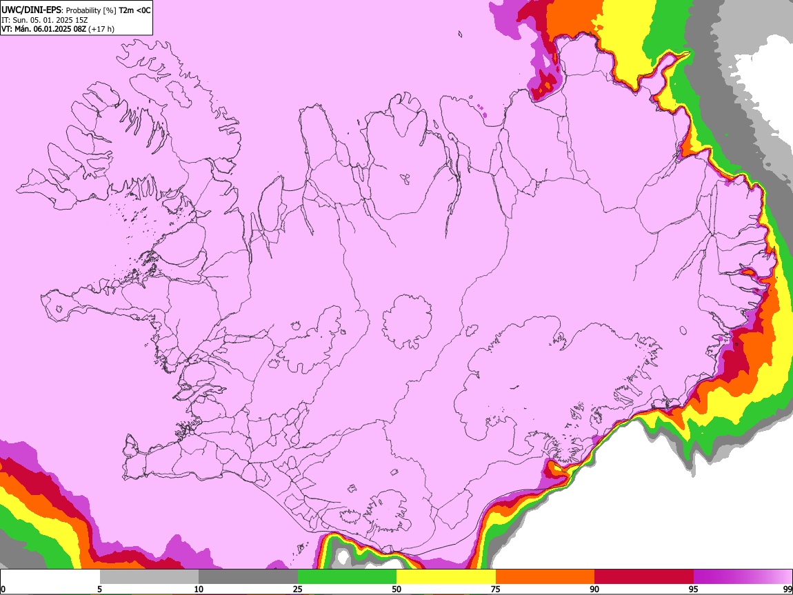The image size is (793, 595).
Task: Click the red 90–95% legend swatch
Action: [x=644, y=577]
